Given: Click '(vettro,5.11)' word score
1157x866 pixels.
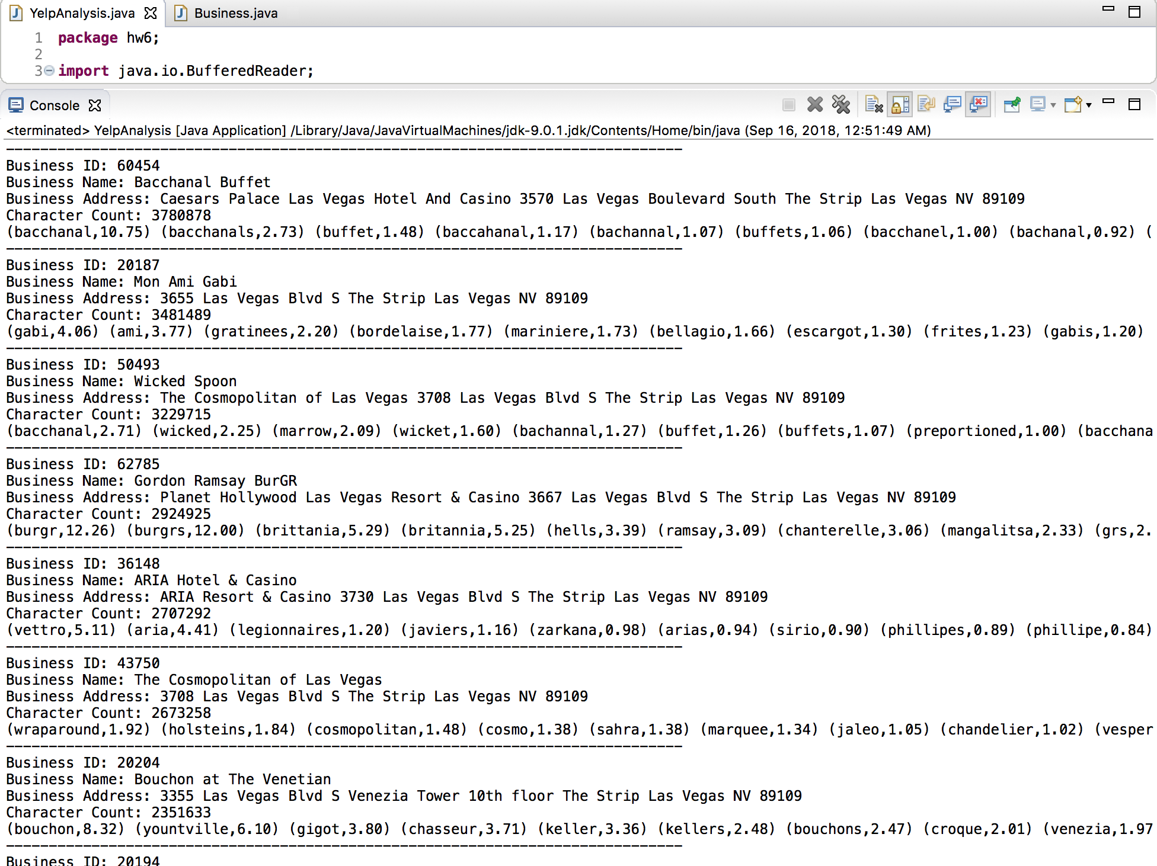Looking at the screenshot, I should pos(61,630).
